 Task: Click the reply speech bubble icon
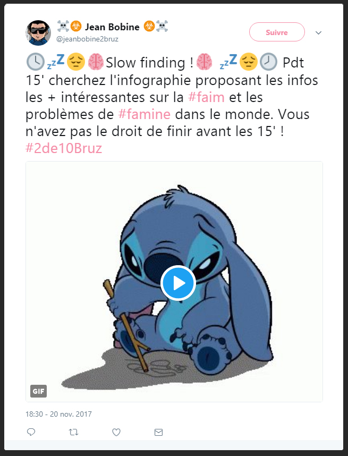click(x=31, y=432)
